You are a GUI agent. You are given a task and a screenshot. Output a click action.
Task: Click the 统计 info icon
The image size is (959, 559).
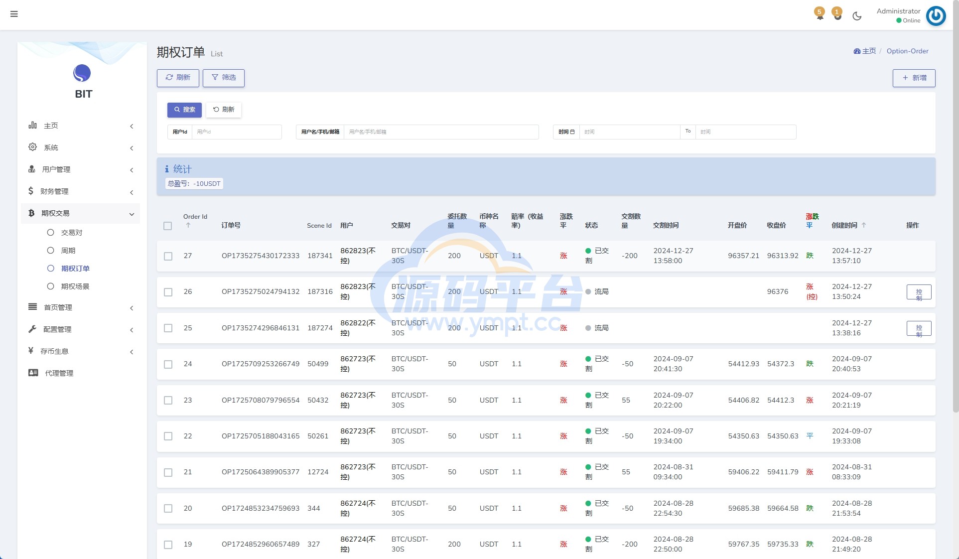167,169
